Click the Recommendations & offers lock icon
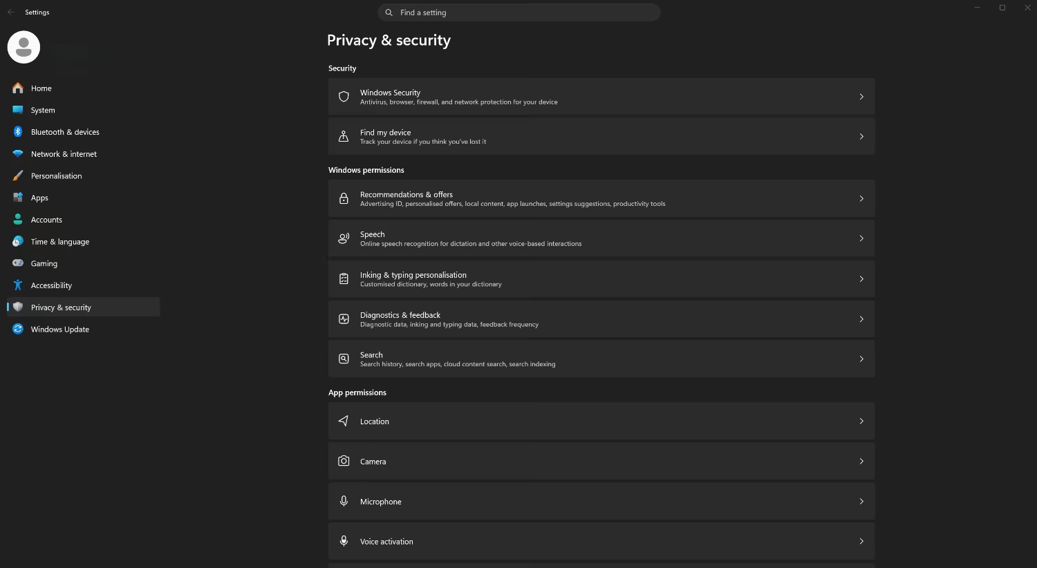The image size is (1037, 568). (x=344, y=198)
